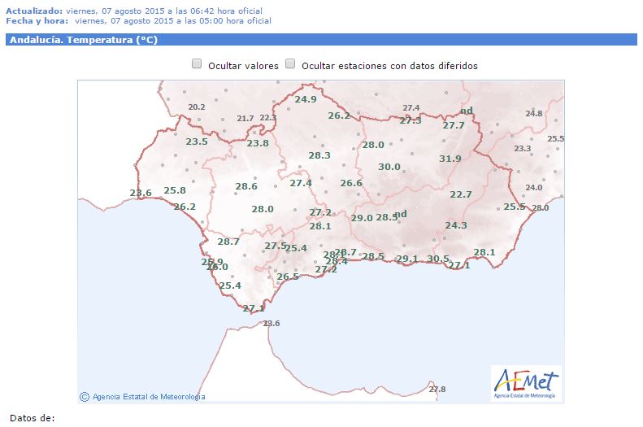Choose the 28.6 station reading

click(246, 186)
